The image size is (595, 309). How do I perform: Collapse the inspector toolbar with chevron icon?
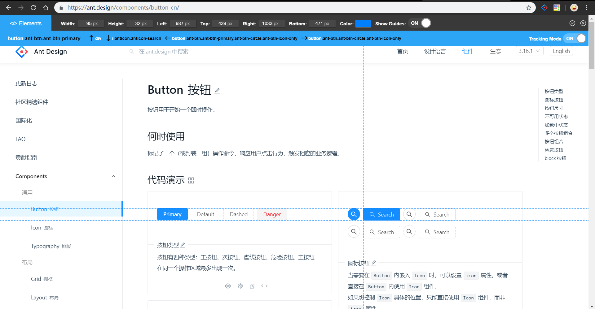(x=572, y=23)
